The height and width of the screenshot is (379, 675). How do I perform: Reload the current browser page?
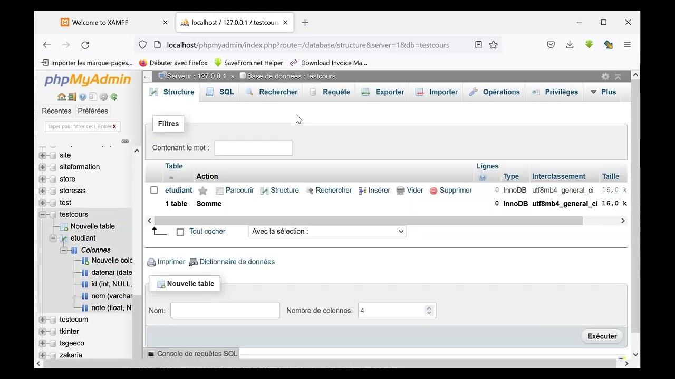[x=85, y=45]
